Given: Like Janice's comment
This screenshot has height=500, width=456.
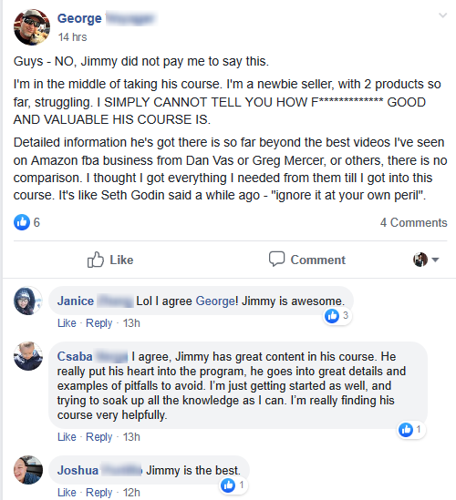Looking at the screenshot, I should coord(67,323).
